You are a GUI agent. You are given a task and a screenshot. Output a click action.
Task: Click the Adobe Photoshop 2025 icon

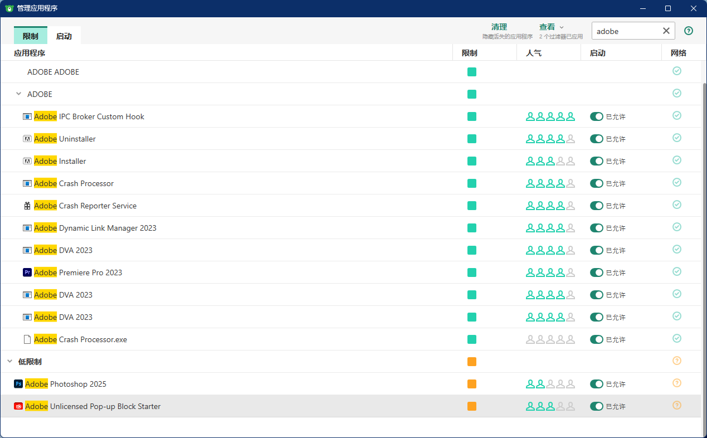click(x=18, y=384)
